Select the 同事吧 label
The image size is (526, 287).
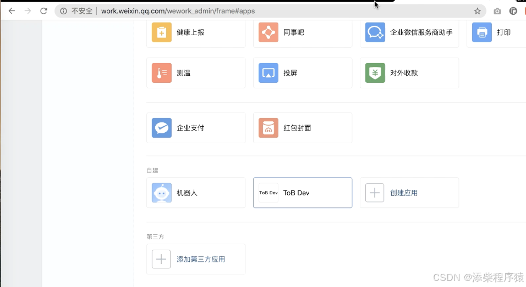pos(293,32)
